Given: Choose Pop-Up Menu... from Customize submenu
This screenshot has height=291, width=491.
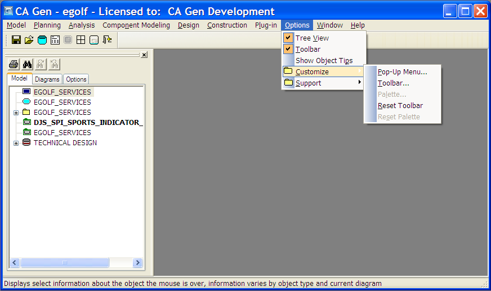Looking at the screenshot, I should 403,71.
